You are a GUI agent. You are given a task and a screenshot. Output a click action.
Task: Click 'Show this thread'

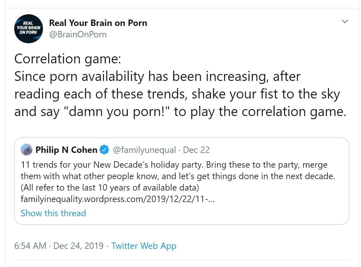tap(53, 213)
